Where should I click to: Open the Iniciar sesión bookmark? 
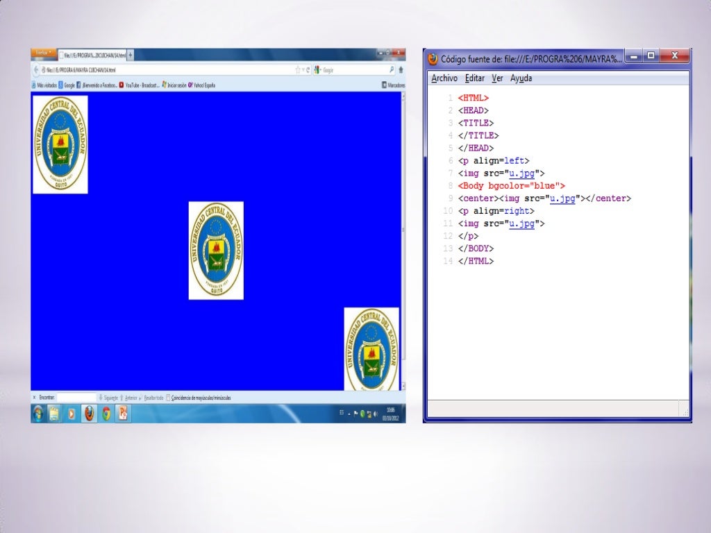click(x=174, y=85)
